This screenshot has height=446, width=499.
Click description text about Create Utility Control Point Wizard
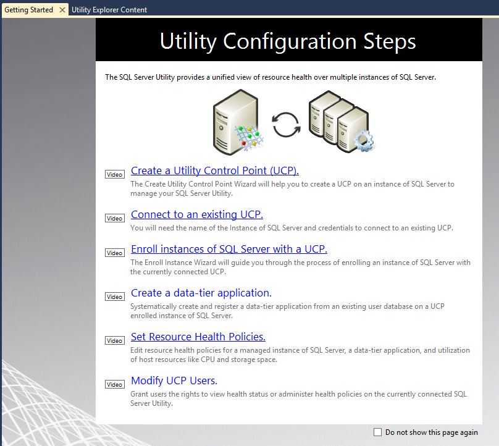[x=292, y=188]
